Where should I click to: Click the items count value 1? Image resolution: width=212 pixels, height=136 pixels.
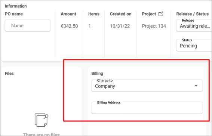tap(89, 26)
